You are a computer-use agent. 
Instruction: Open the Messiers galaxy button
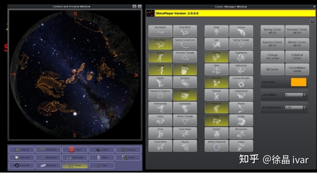point(48,166)
